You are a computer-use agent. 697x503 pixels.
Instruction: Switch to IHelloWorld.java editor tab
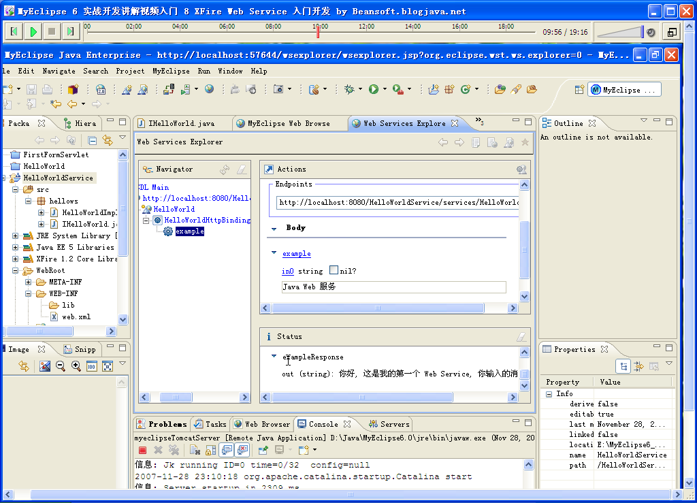pos(181,123)
